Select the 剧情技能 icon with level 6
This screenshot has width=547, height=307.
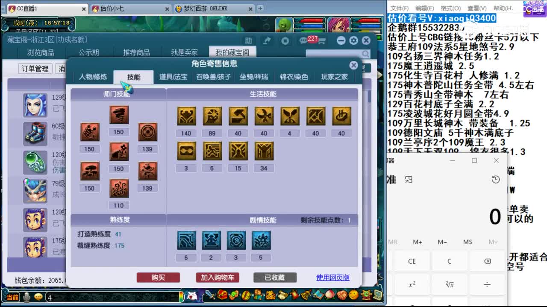coord(186,240)
